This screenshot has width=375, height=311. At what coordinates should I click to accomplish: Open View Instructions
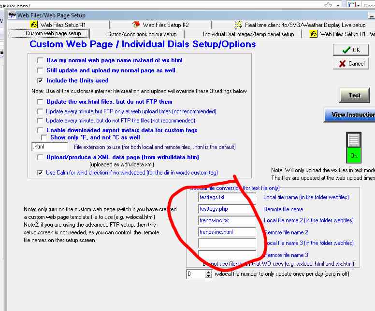tap(350, 115)
